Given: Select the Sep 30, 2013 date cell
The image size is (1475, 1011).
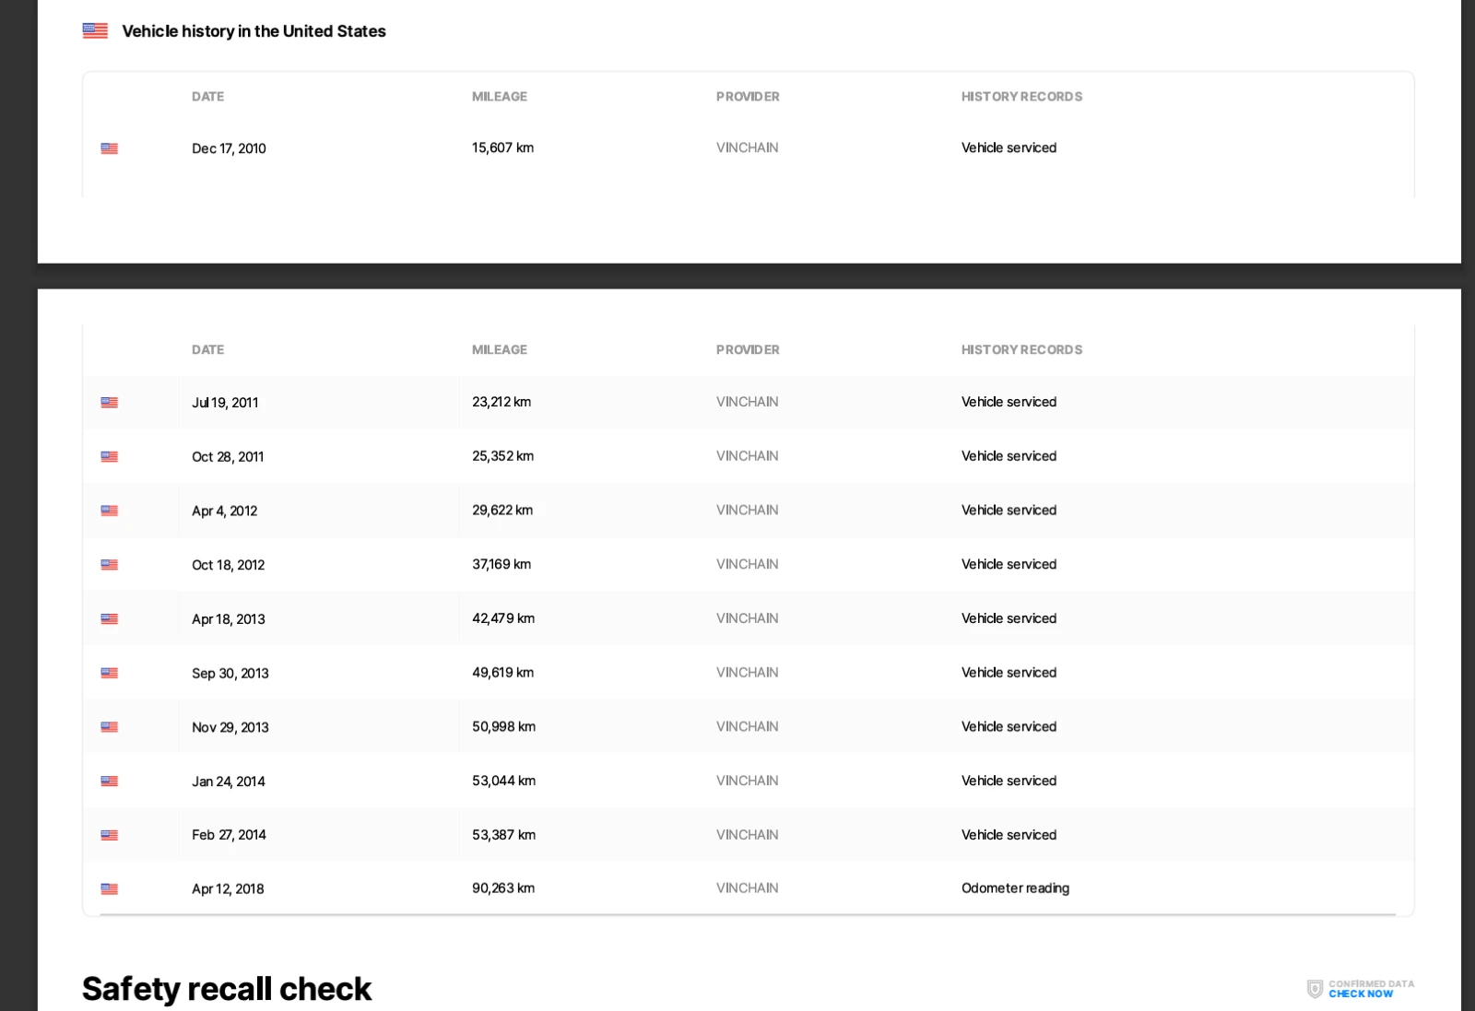Looking at the screenshot, I should coord(230,674).
